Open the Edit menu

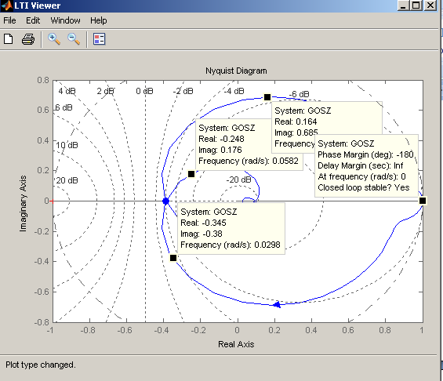33,20
